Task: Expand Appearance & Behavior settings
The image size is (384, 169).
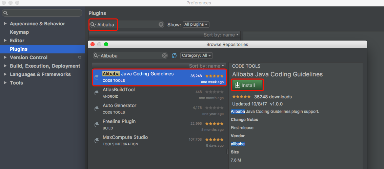Action: pos(5,24)
